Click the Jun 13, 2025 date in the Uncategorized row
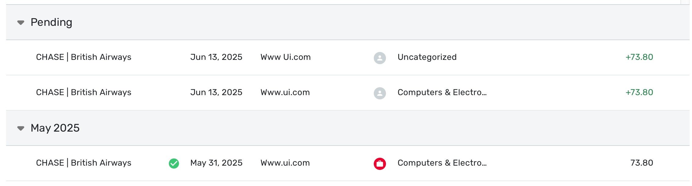The width and height of the screenshot is (692, 186). tap(216, 57)
